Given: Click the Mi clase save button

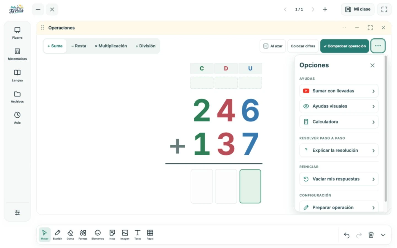Looking at the screenshot, I should [358, 9].
